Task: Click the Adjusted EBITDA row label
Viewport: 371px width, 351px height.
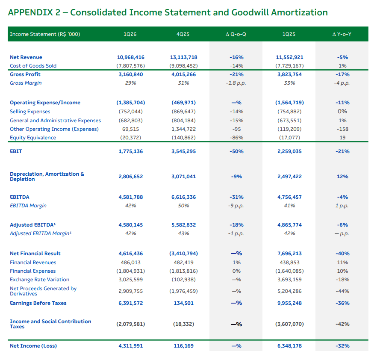Action: click(x=33, y=225)
